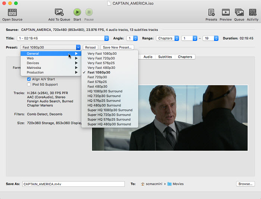Open the Range type dropdown set to Chapters

(x=167, y=38)
